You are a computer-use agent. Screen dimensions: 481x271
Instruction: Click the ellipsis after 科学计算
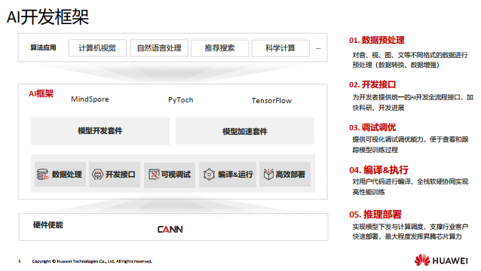click(x=318, y=48)
